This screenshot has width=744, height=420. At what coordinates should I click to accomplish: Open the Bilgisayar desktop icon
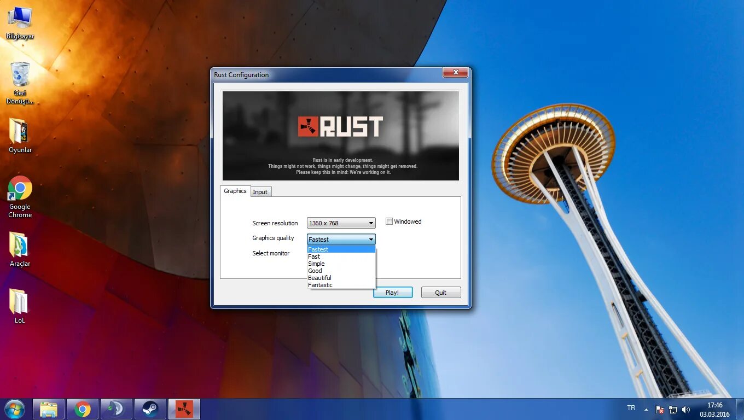point(20,23)
